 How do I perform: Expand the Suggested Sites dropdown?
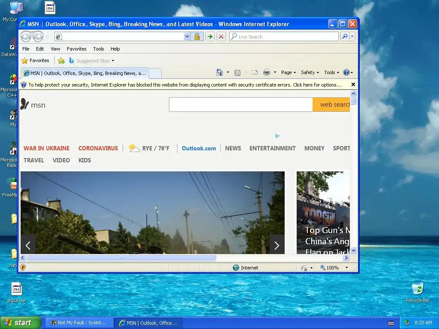point(113,61)
